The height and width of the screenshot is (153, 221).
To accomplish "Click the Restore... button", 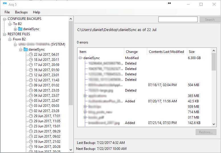I will 206,132.
